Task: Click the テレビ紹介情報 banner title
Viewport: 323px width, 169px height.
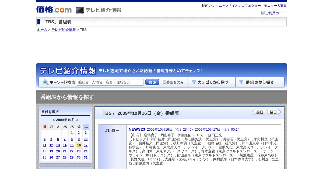Action: pos(68,71)
